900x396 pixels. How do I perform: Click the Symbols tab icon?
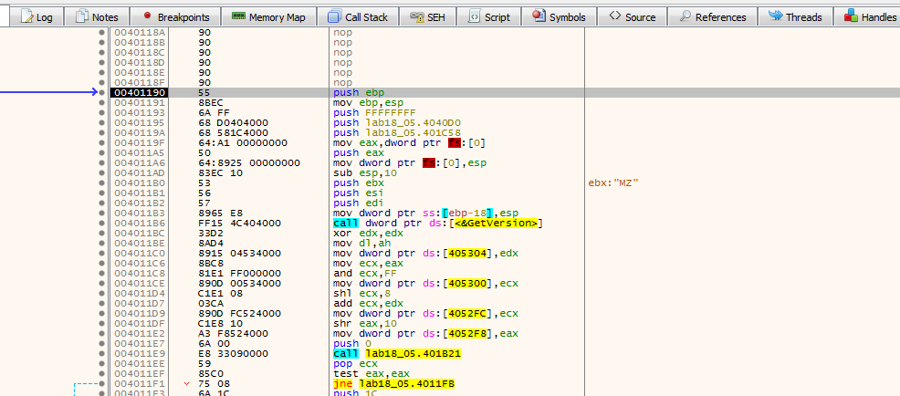[x=539, y=16]
